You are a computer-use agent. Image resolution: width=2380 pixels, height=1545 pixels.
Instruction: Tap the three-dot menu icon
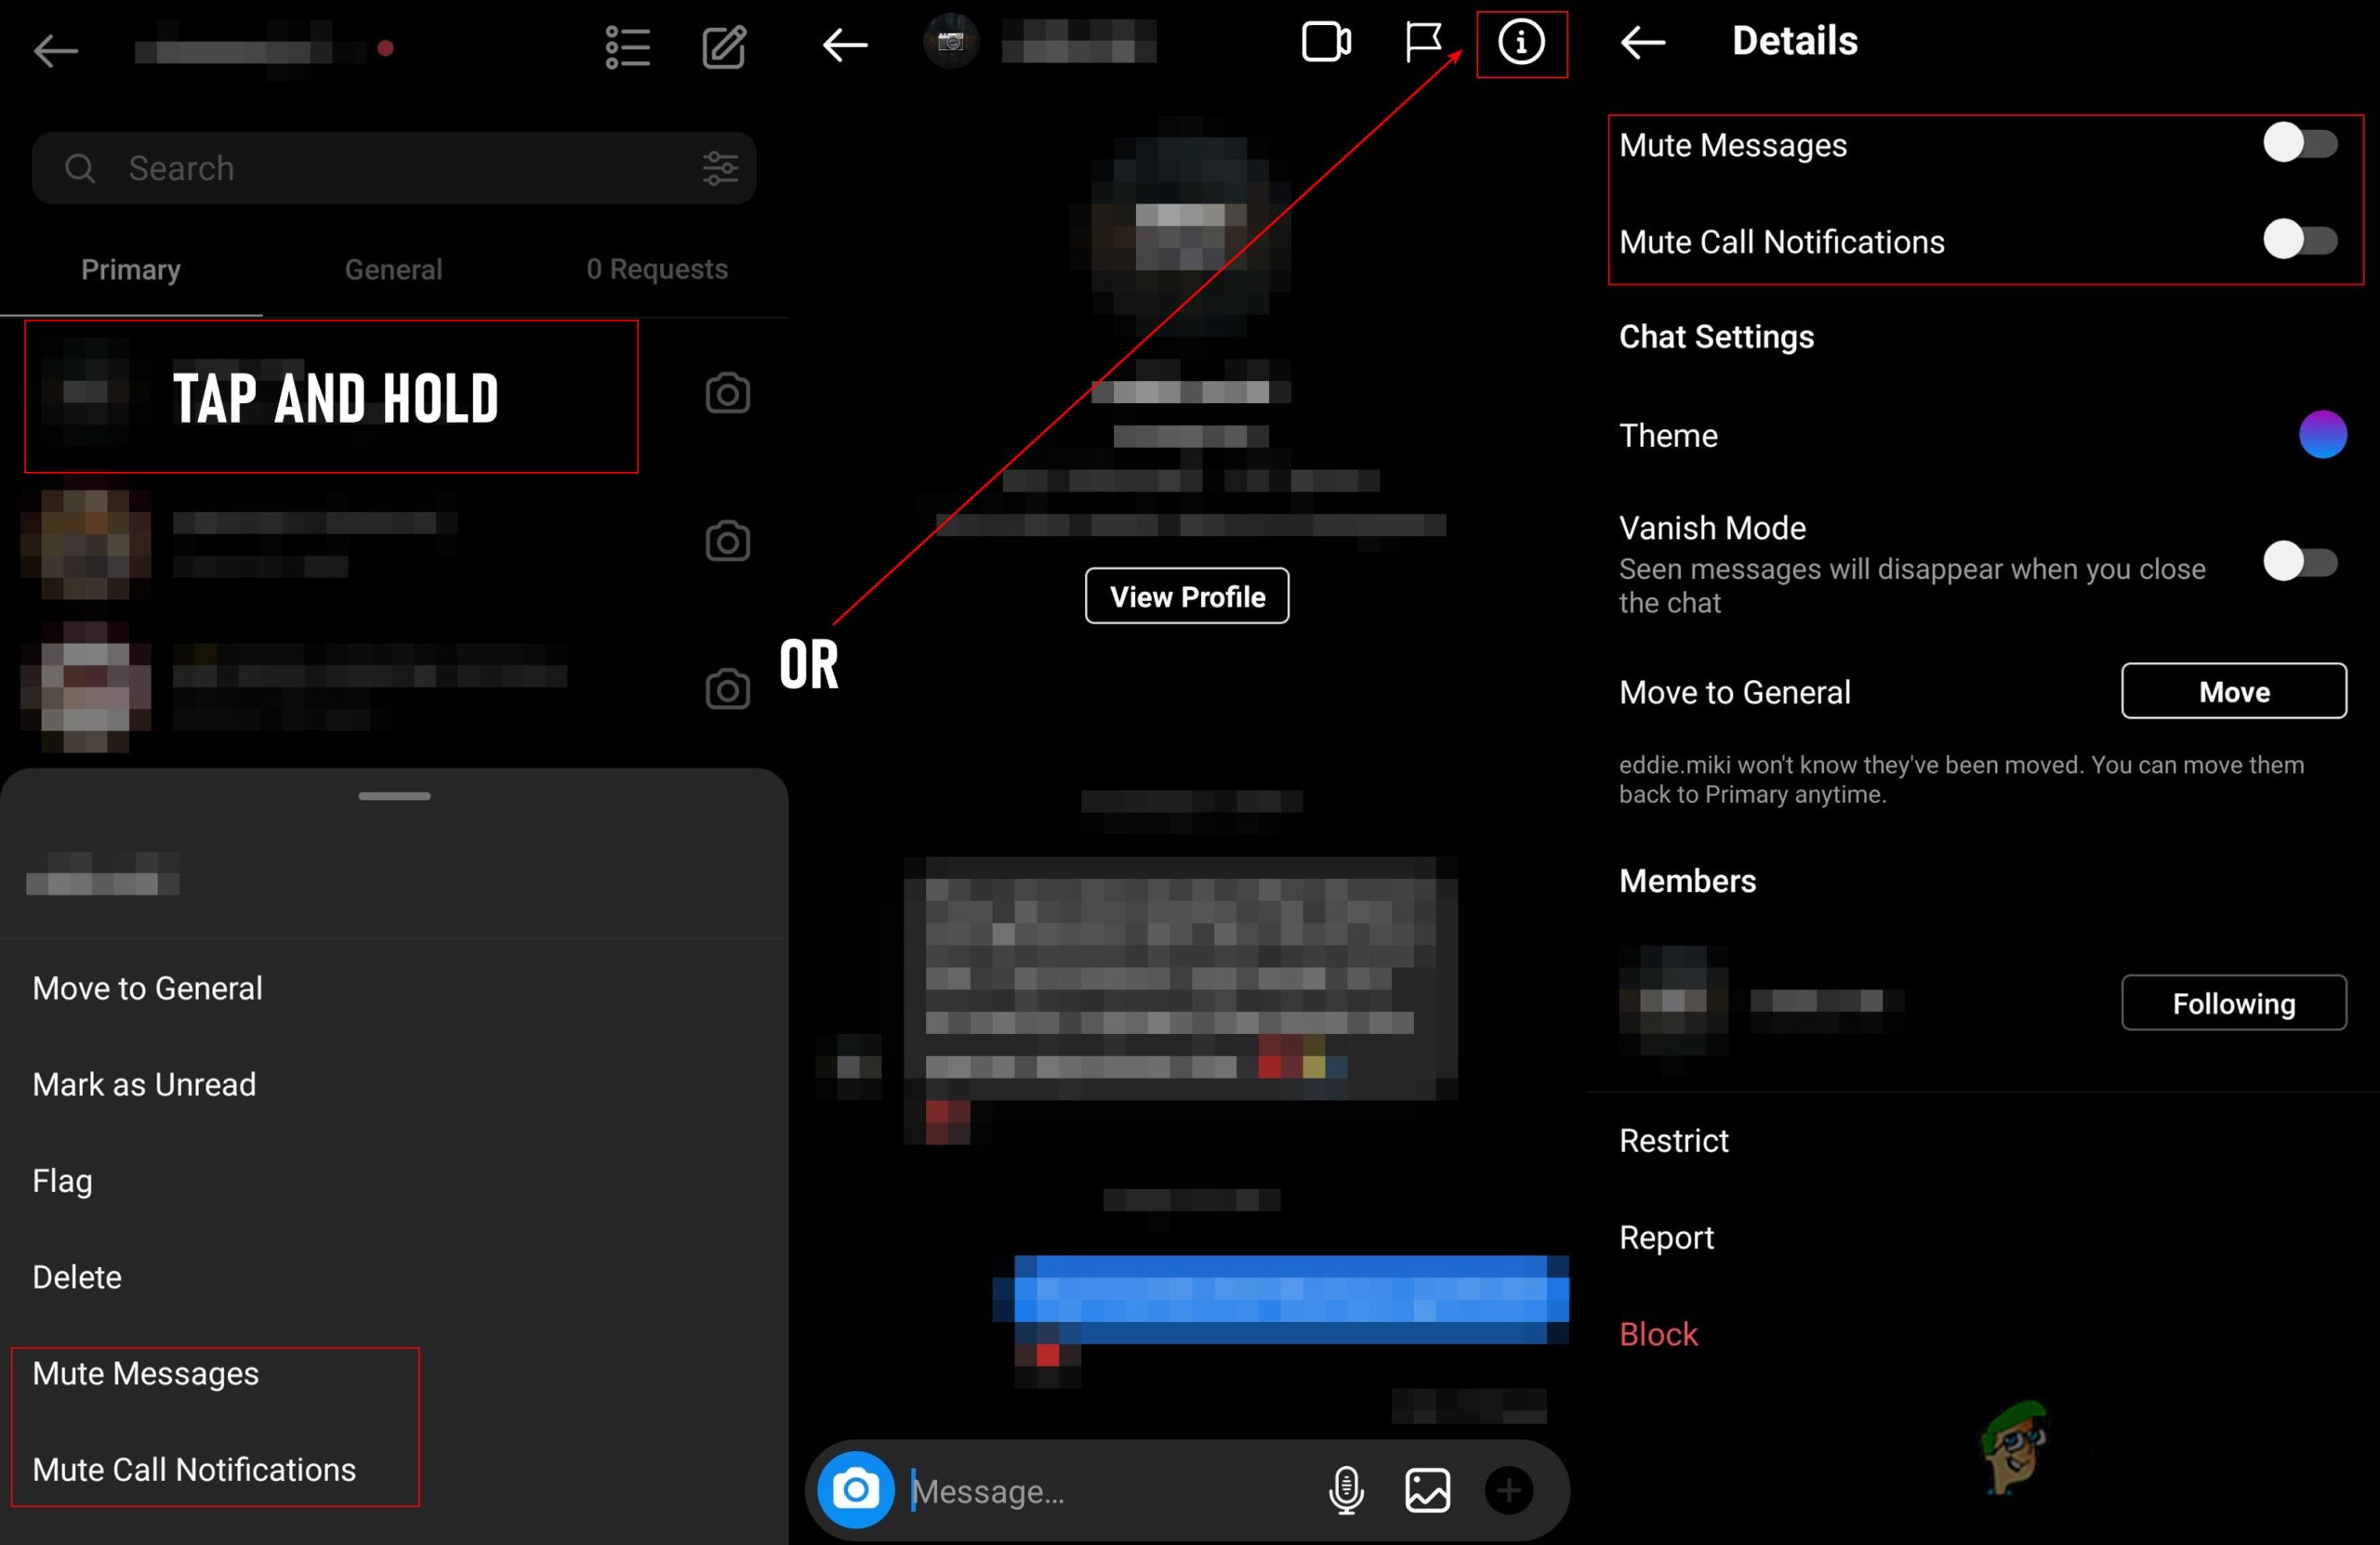(628, 46)
